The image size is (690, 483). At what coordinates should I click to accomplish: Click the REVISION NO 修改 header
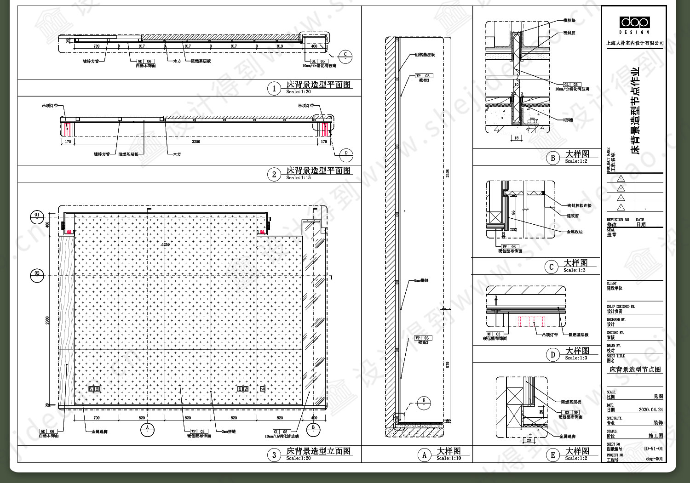tap(618, 222)
